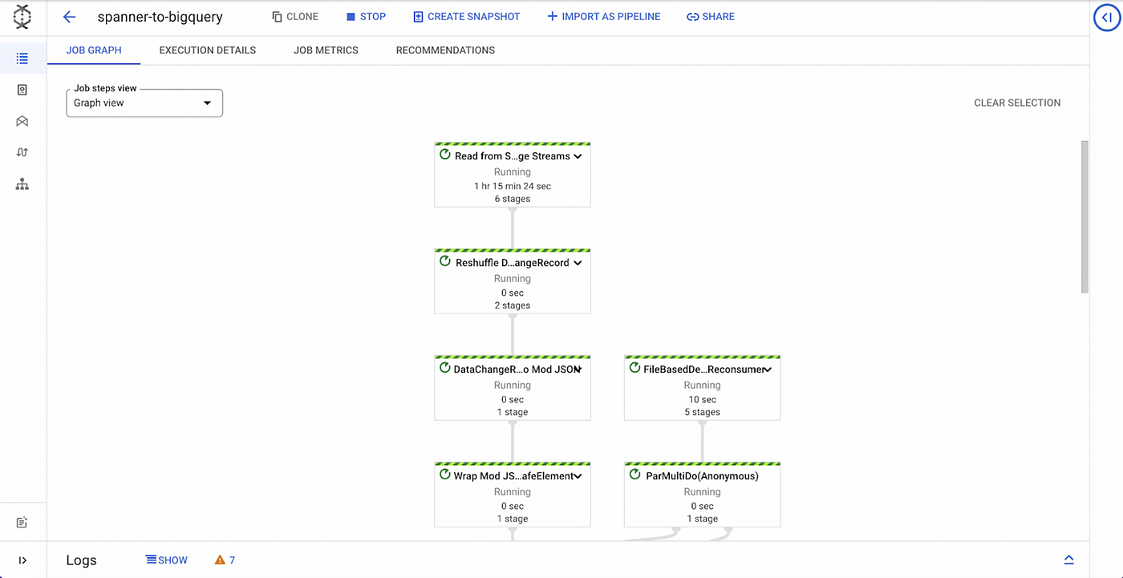Click the graph vertical scrollbar
The image size is (1123, 578).
(x=1084, y=216)
